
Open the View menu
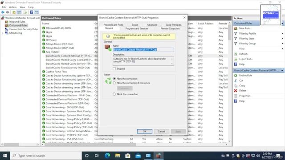(22, 7)
